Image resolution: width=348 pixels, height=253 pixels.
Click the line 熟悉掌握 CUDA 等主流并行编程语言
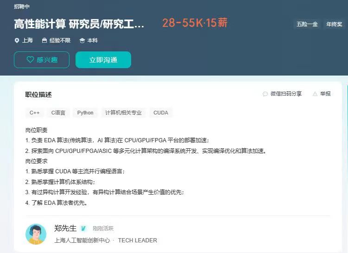coord(75,171)
